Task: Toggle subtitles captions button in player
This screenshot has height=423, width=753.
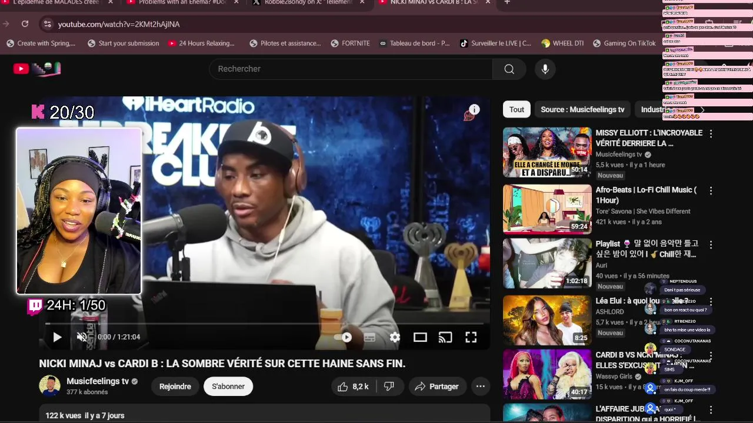Action: tap(369, 337)
